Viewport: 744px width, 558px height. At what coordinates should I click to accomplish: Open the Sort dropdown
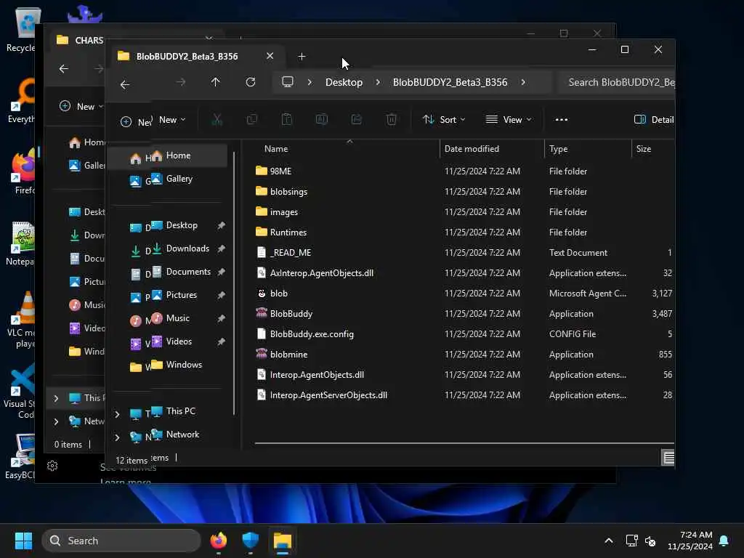point(444,120)
